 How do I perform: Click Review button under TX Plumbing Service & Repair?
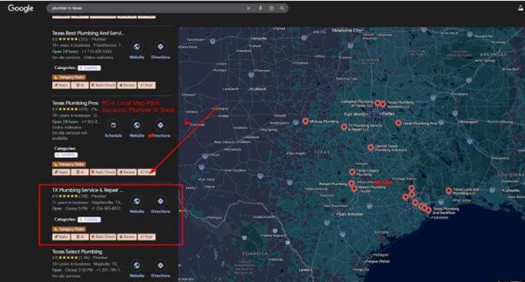pos(127,237)
